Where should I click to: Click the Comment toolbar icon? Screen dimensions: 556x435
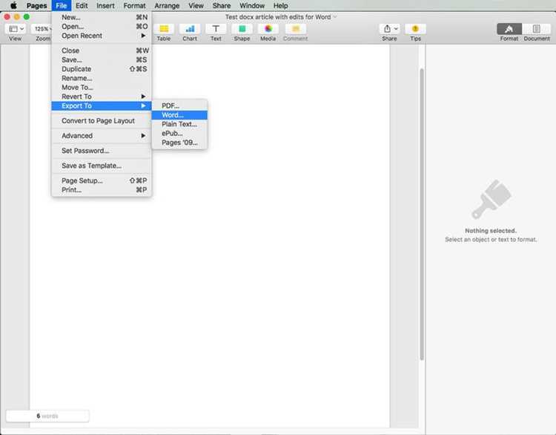[295, 29]
